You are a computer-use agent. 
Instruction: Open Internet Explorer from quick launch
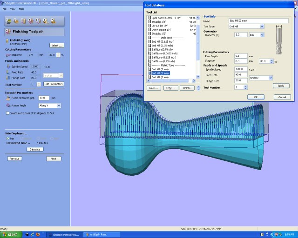tap(33, 235)
